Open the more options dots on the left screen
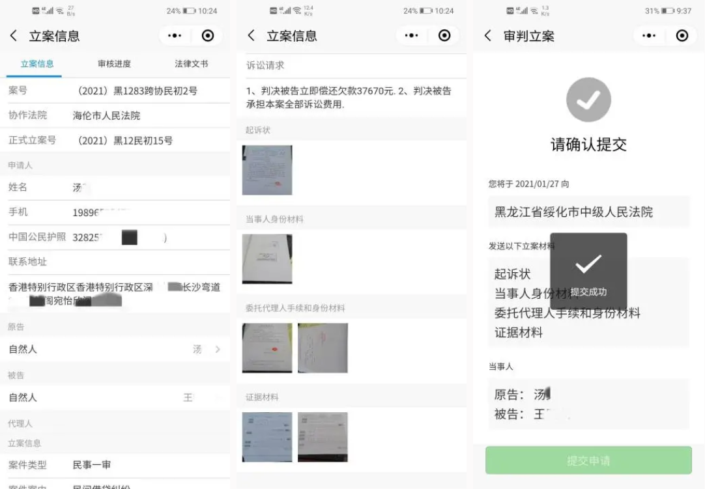Screen dimensions: 705x489 (x=175, y=36)
